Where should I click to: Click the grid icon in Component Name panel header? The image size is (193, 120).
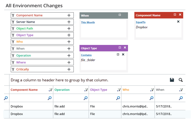coord(175,14)
